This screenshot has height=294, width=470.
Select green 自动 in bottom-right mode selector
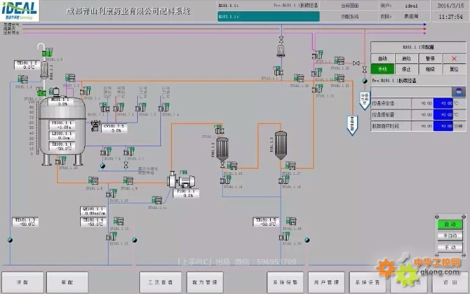click(x=450, y=224)
